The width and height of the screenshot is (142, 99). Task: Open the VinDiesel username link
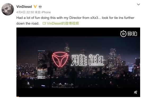[24, 7]
